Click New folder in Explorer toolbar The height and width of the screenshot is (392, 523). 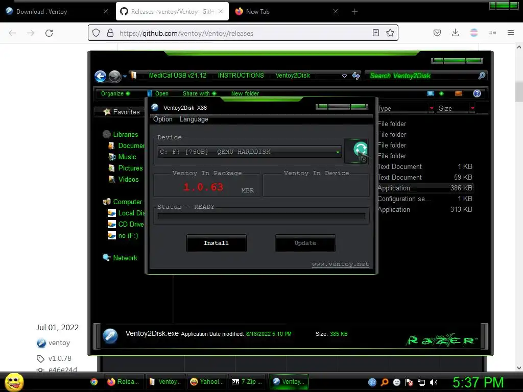(x=245, y=93)
